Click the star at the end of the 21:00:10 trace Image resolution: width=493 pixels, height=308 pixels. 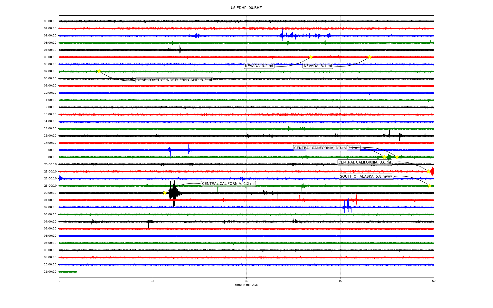point(428,171)
